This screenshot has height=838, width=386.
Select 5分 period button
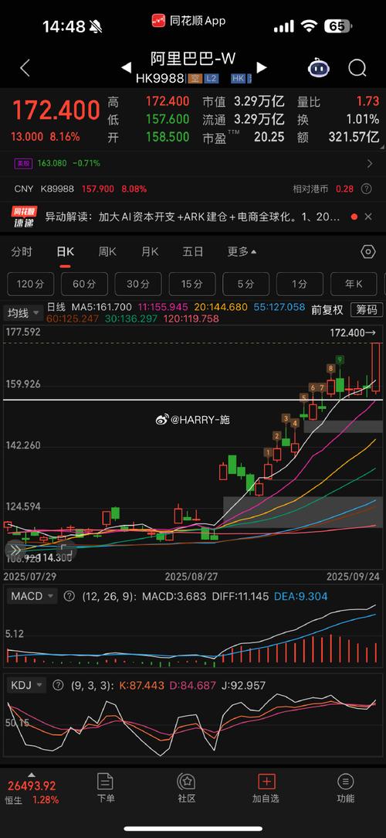click(245, 284)
